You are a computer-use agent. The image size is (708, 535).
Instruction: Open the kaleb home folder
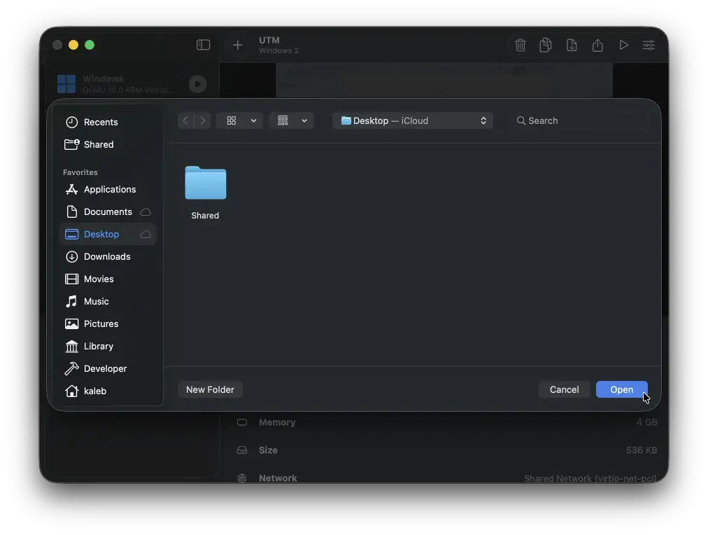tap(108, 391)
